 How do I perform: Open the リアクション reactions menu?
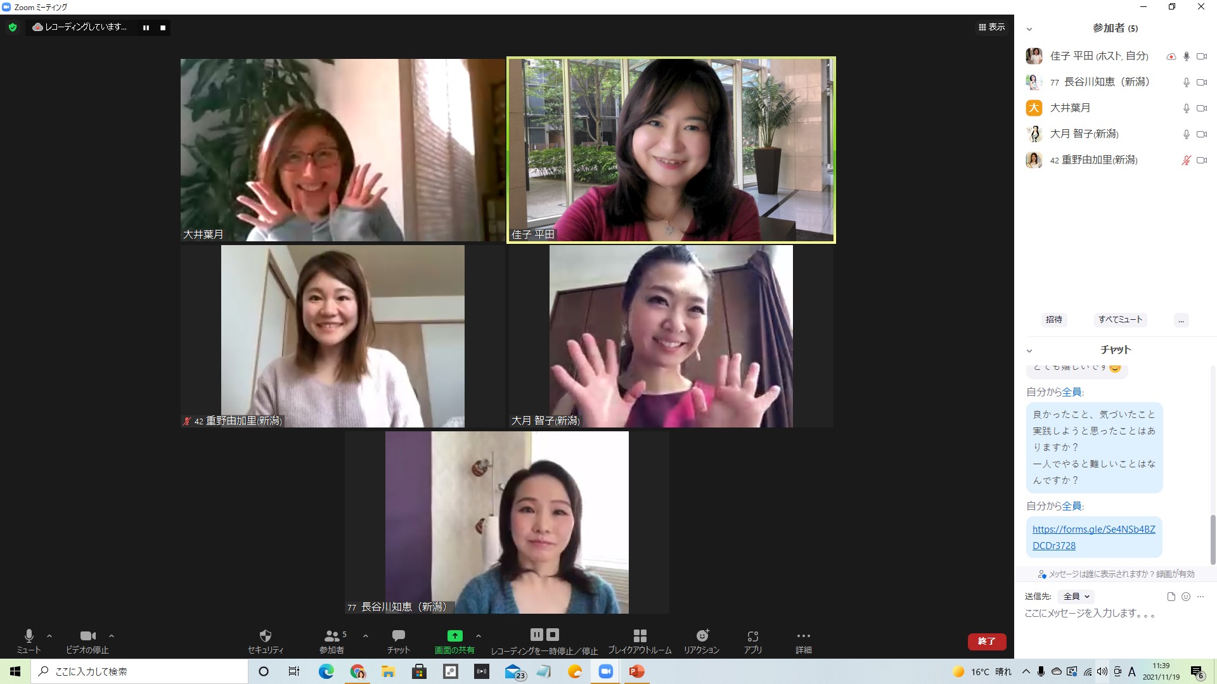tap(702, 641)
